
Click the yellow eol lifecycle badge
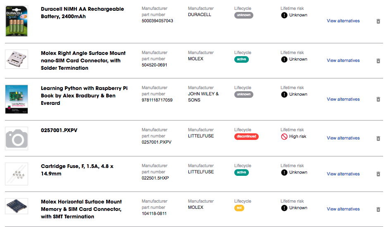pyautogui.click(x=239, y=208)
